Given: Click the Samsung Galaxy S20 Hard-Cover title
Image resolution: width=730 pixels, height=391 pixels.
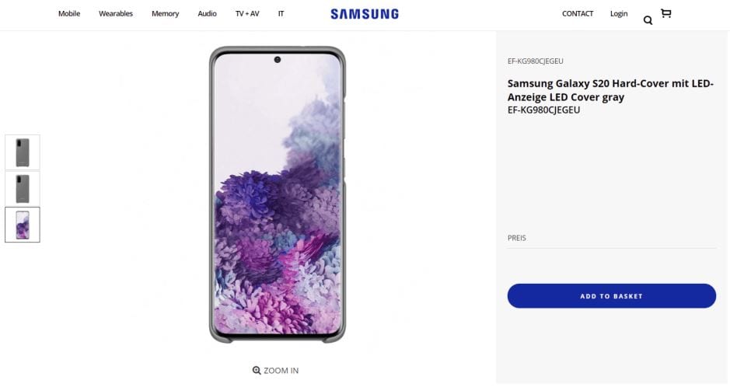Looking at the screenshot, I should click(610, 90).
